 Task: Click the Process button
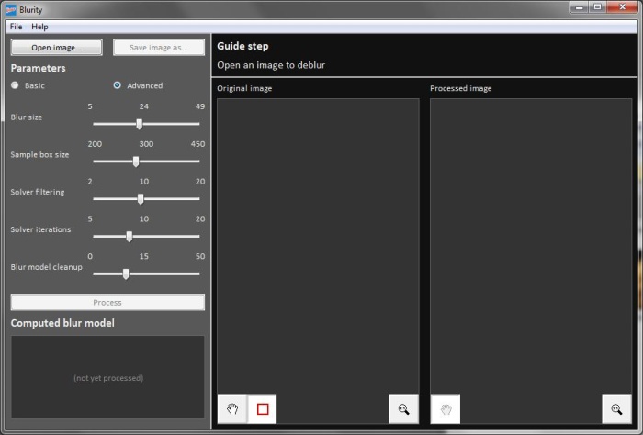click(107, 302)
